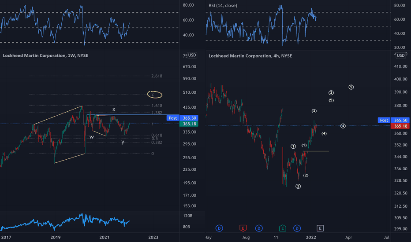Click the dividend marker after Aug
Image resolution: width=411 pixels, height=242 pixels.
259,228
